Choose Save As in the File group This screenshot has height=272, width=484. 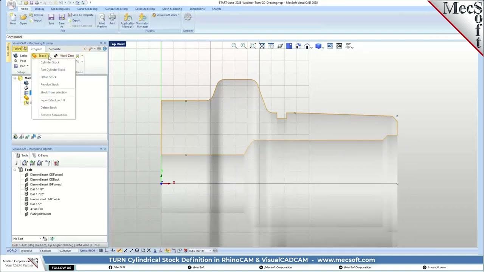[62, 20]
